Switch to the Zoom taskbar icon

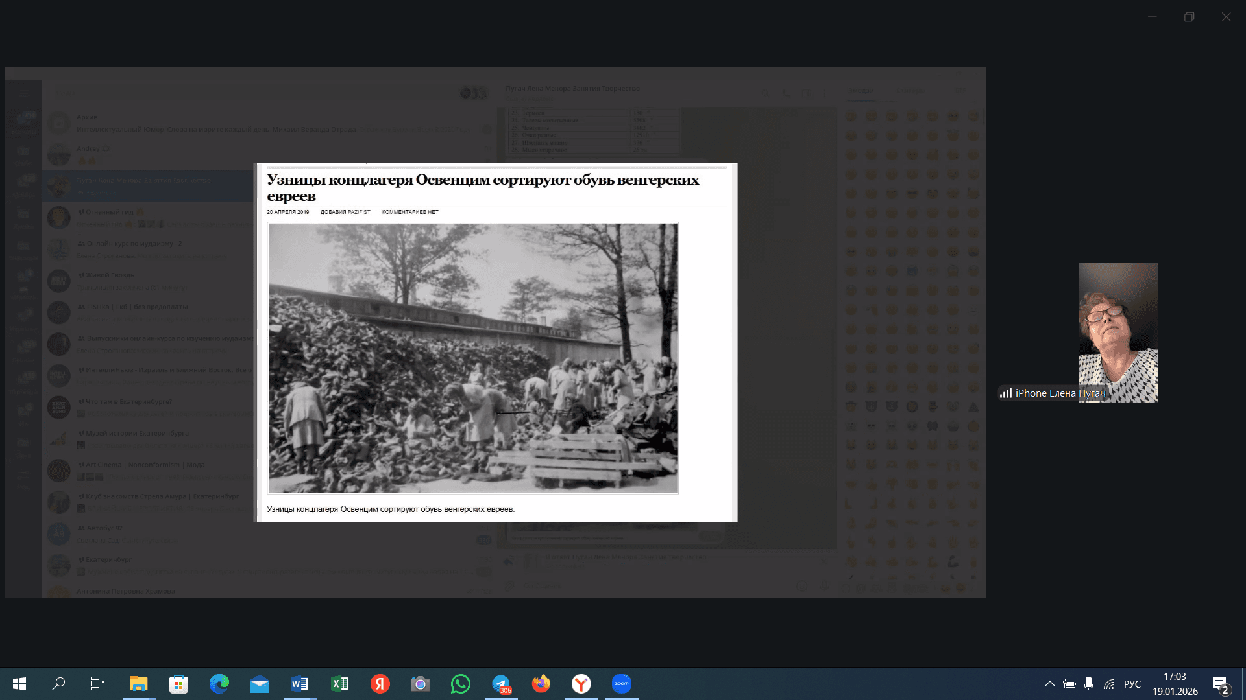point(621,684)
